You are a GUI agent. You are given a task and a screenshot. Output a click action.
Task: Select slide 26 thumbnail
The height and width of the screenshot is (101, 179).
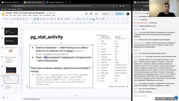[11, 70]
